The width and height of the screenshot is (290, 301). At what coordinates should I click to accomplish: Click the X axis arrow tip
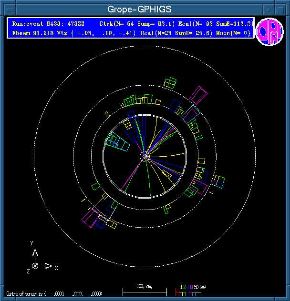point(50,265)
